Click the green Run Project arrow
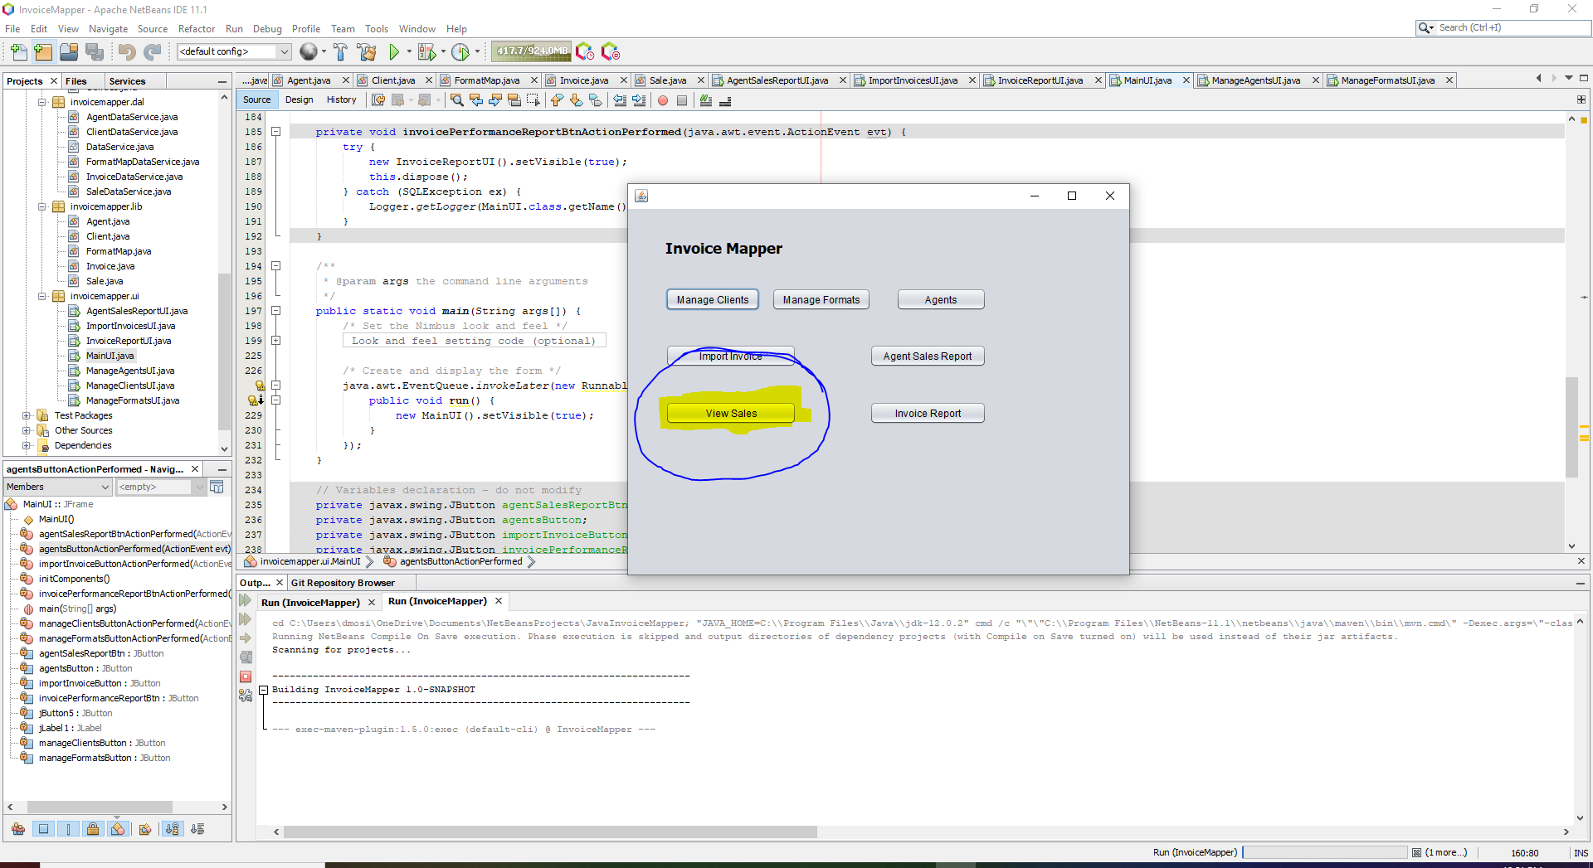Screen dimensions: 1593x868 click(394, 52)
